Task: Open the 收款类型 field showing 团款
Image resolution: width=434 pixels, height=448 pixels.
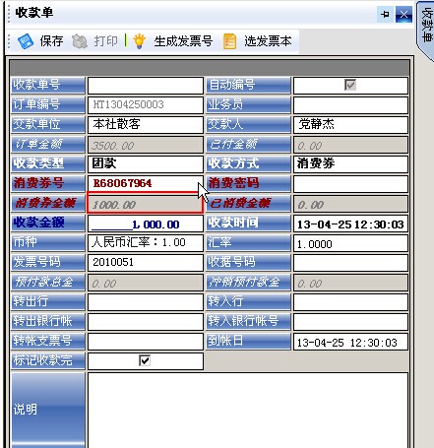Action: [146, 163]
